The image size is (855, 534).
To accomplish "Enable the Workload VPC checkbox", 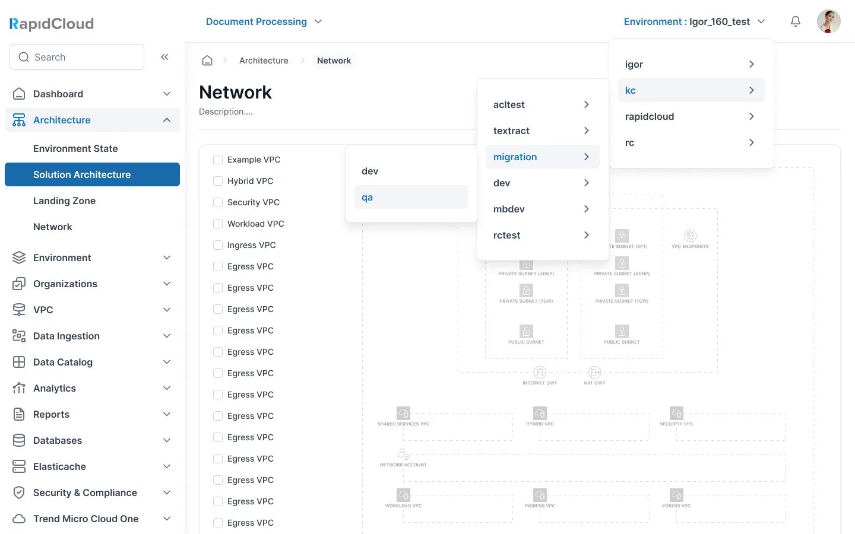I will (x=218, y=224).
